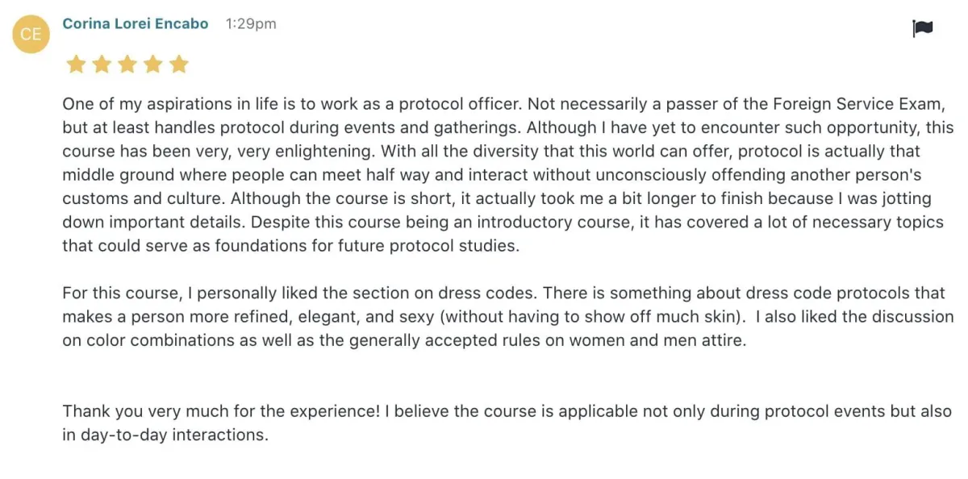The width and height of the screenshot is (968, 479).
Task: Select the fourth rating star
Action: coord(153,65)
